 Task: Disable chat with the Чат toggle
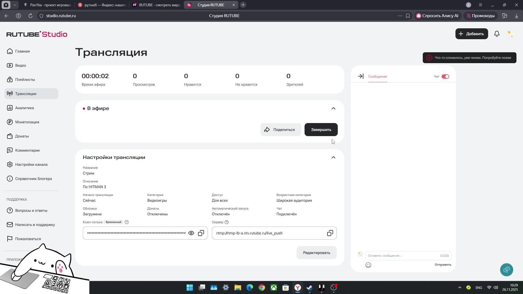click(446, 76)
